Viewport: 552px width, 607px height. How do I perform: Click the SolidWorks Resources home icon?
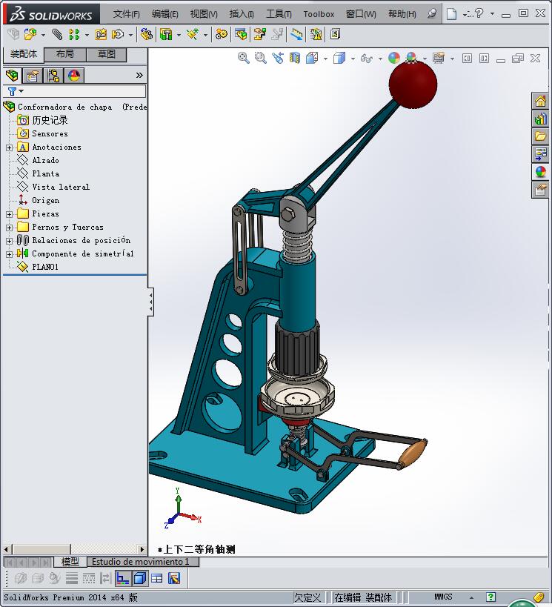click(541, 101)
